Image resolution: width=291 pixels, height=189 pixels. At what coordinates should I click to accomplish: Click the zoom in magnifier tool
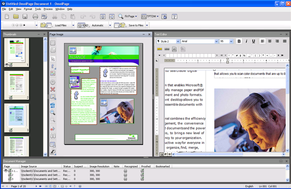pos(53,113)
